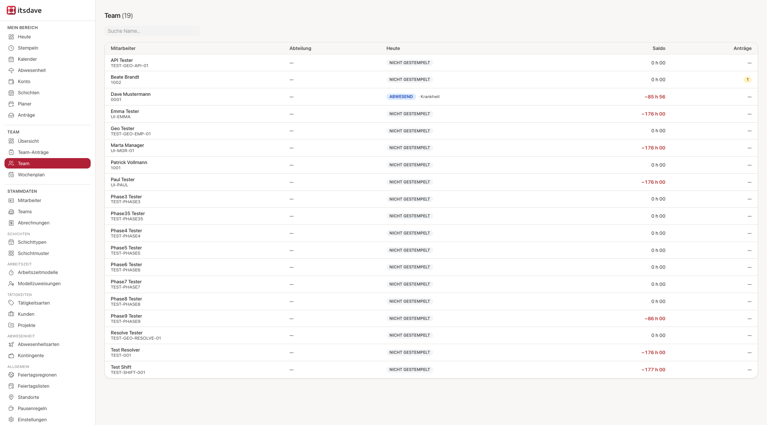Click the Abteilung column header
The width and height of the screenshot is (767, 425).
pos(300,48)
